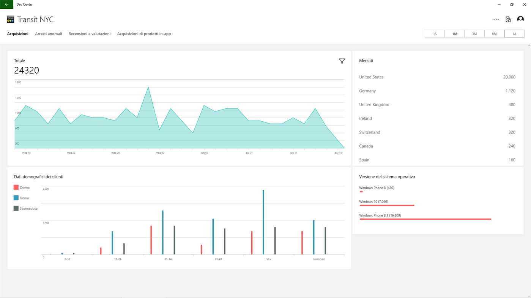531x298 pixels.
Task: Click the Sconosciuto gray legend swatch
Action: pyautogui.click(x=16, y=209)
